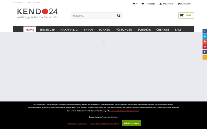Share on Facebook via sidebar icon
Screen dimensions: 207x129
pyautogui.click(x=205, y=31)
